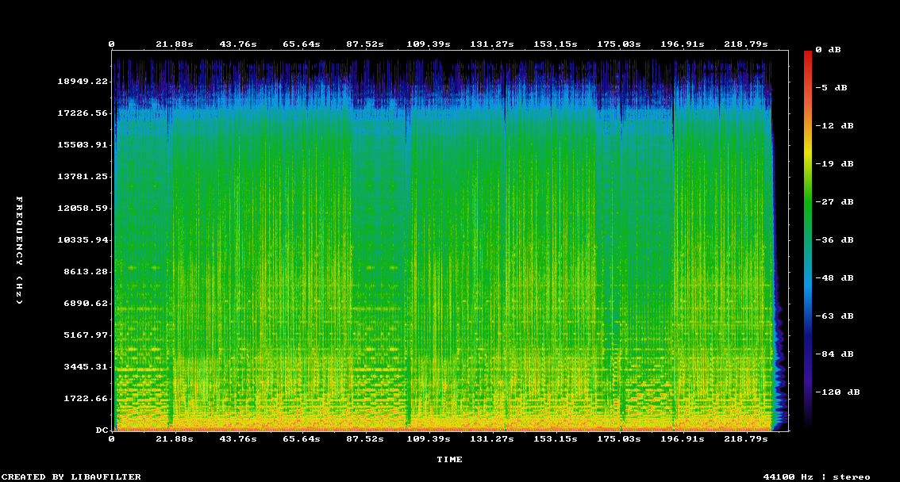
Task: Select the 109.39s marker on the top time axis
Action: click(x=428, y=44)
